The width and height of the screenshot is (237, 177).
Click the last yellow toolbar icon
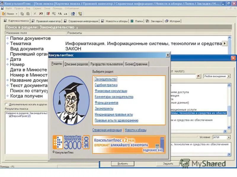[80, 14]
